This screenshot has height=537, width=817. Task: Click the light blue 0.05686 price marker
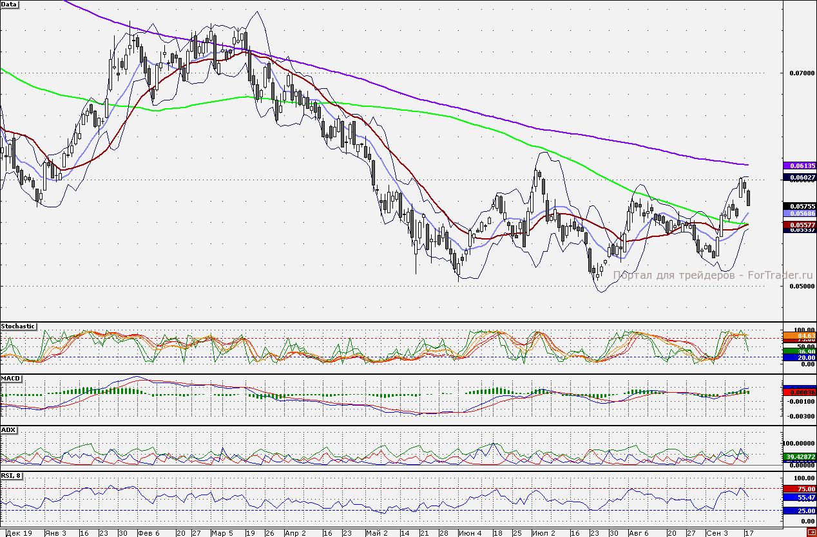pos(799,213)
